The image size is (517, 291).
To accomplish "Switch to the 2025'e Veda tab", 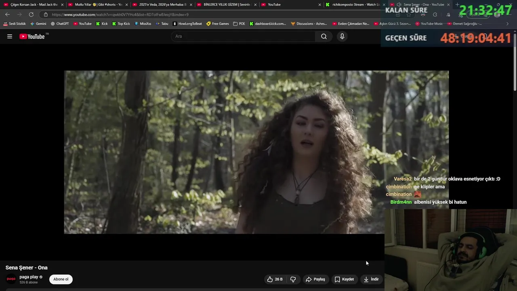I will [162, 4].
